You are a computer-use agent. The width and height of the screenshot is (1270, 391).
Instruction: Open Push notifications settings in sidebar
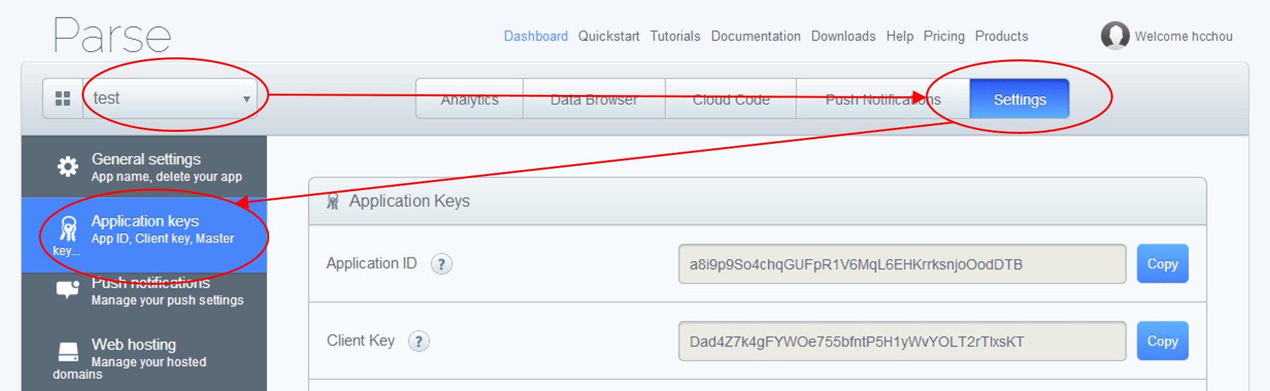click(144, 291)
